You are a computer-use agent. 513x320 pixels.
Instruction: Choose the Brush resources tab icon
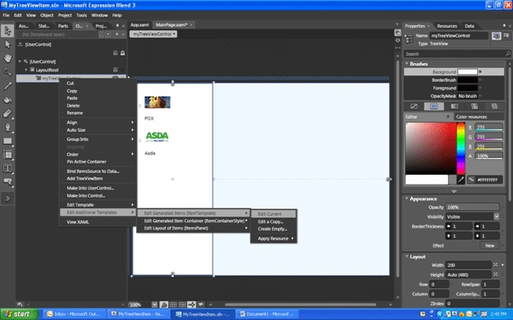pyautogui.click(x=494, y=106)
